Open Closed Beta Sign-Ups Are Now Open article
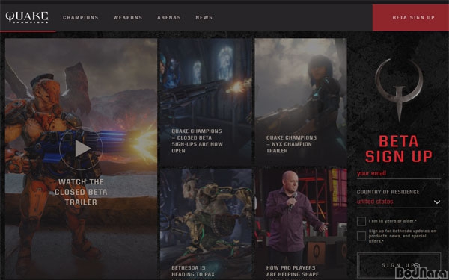 (x=206, y=102)
